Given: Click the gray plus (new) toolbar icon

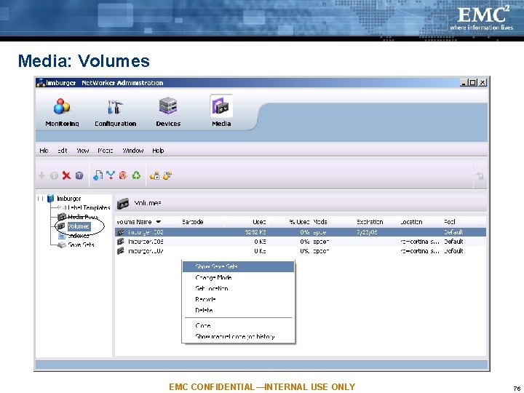Looking at the screenshot, I should click(x=41, y=175).
